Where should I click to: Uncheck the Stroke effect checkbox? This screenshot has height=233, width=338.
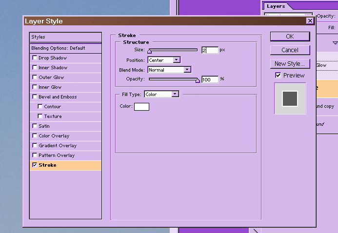coord(34,165)
